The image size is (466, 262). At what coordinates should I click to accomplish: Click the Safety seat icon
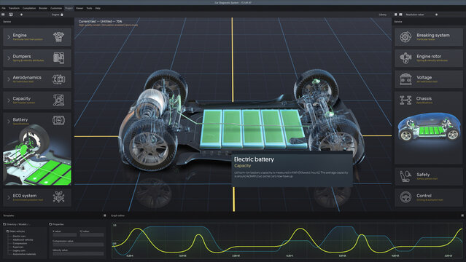point(405,176)
